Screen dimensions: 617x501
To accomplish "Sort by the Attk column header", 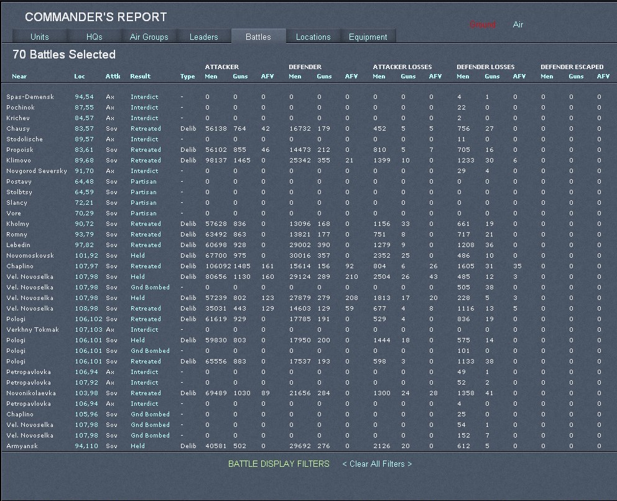I will click(x=113, y=77).
